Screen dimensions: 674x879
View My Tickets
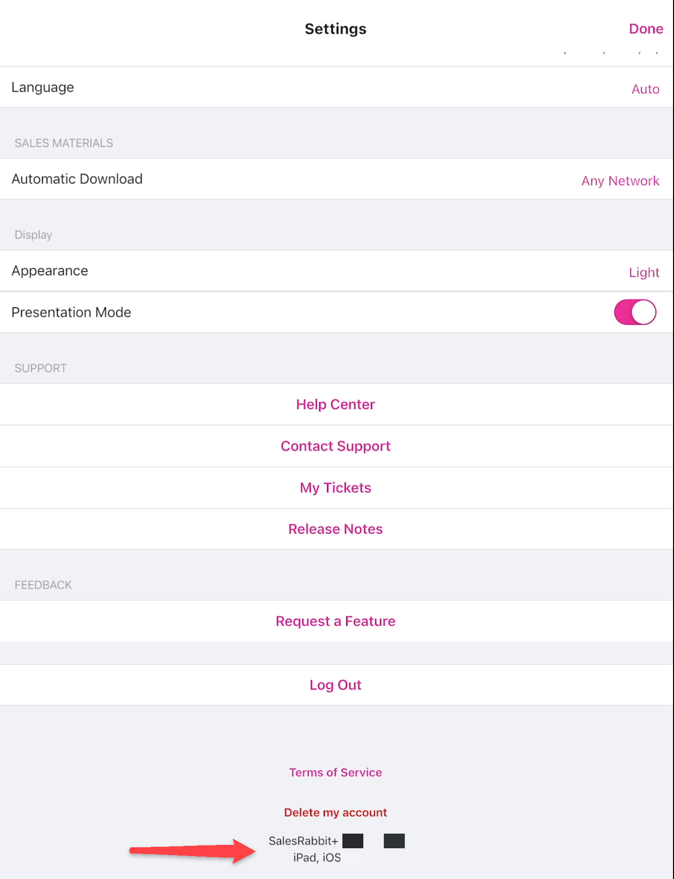(336, 488)
